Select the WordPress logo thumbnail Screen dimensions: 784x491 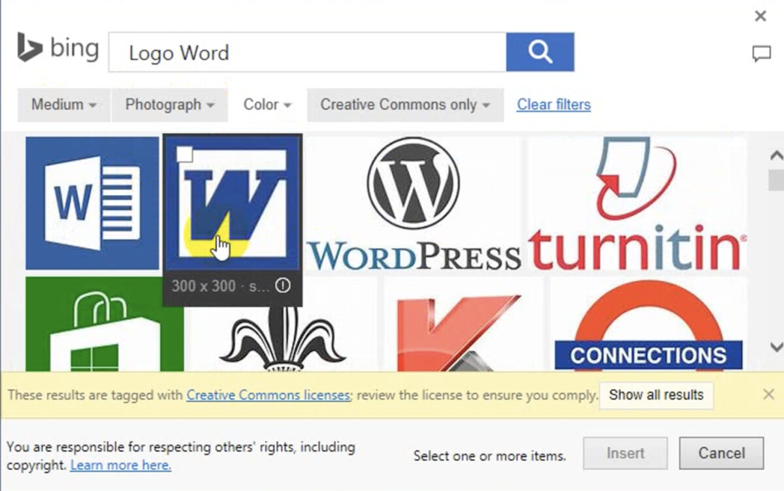coord(414,203)
